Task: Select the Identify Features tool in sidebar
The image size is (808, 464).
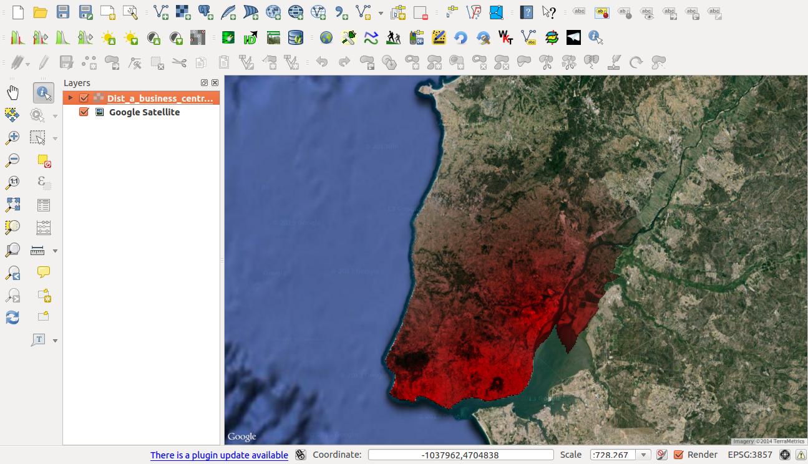Action: pos(44,93)
